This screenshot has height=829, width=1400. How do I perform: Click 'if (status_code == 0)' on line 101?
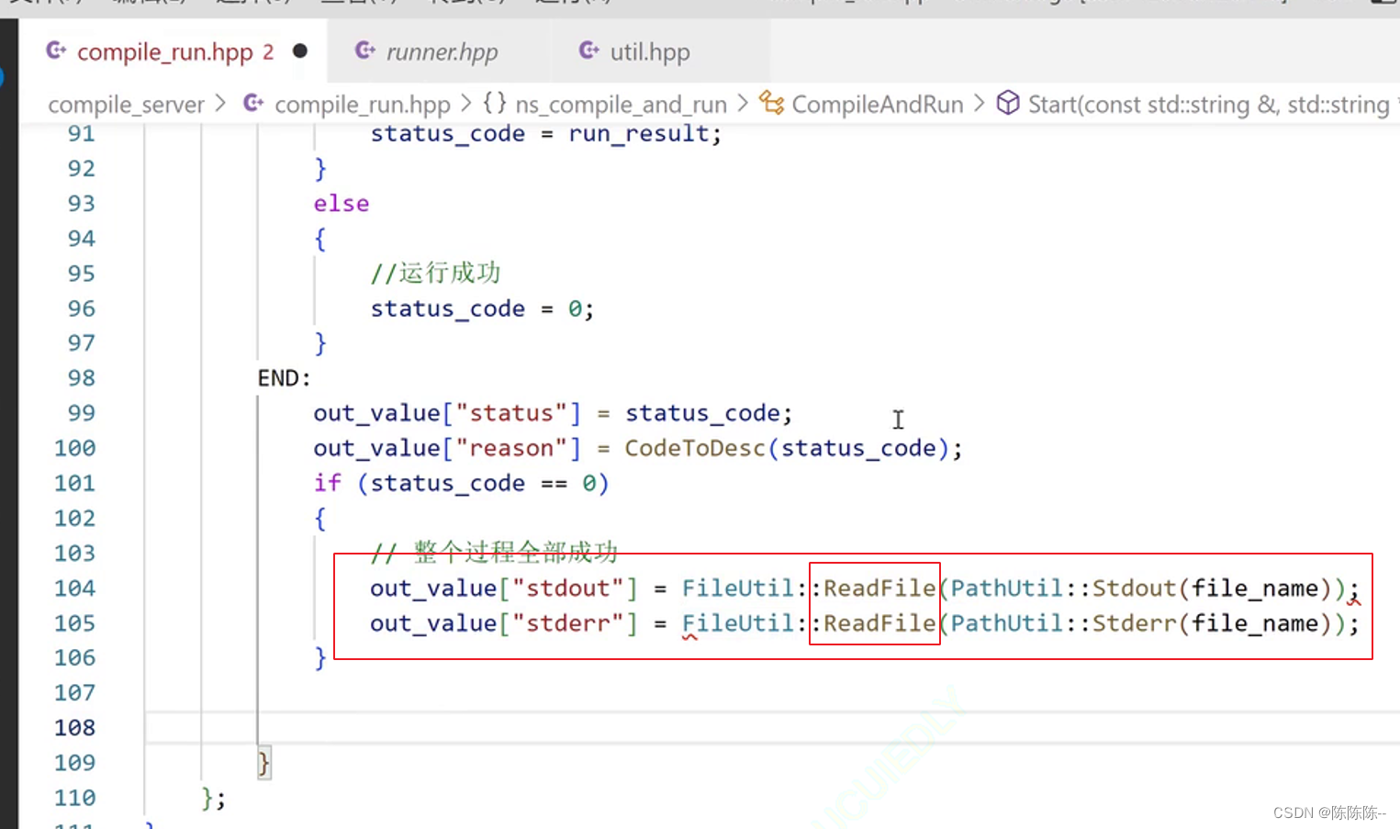pos(461,483)
